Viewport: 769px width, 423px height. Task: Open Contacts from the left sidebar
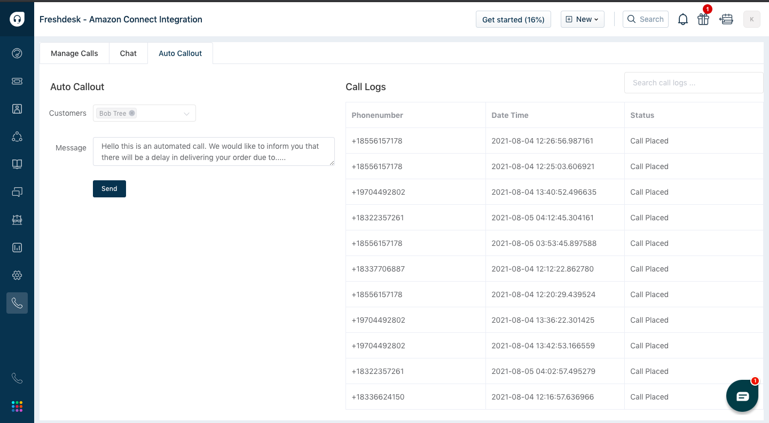[17, 109]
